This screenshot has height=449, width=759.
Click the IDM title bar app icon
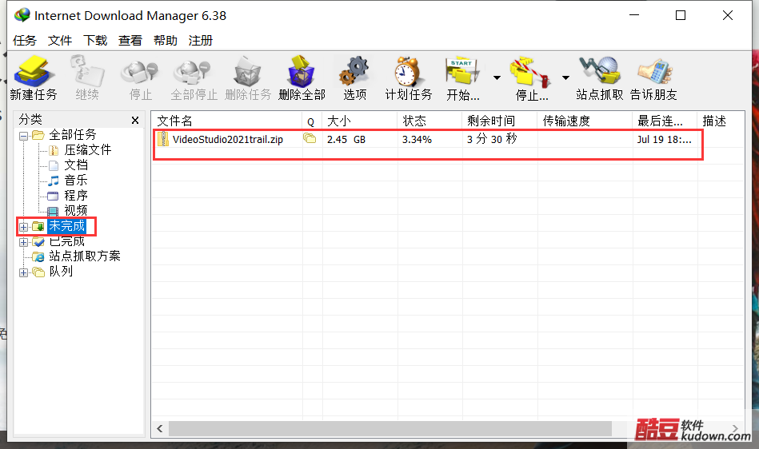(22, 15)
